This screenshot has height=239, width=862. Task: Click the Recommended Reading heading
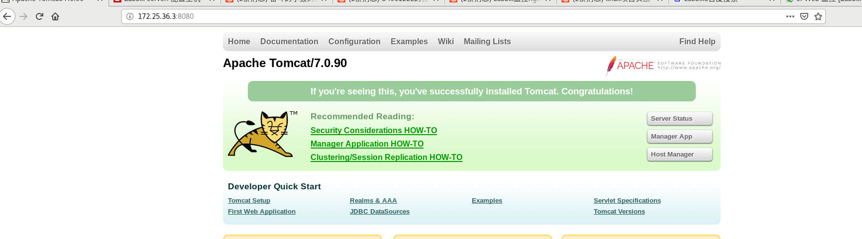pos(362,116)
